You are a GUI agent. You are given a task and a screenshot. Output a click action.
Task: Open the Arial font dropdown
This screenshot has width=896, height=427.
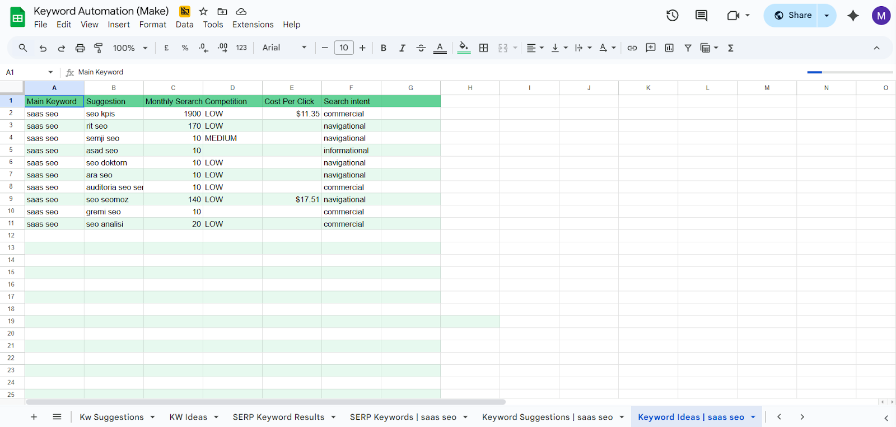284,48
